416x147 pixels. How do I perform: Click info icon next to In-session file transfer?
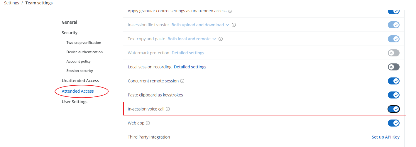234,25
